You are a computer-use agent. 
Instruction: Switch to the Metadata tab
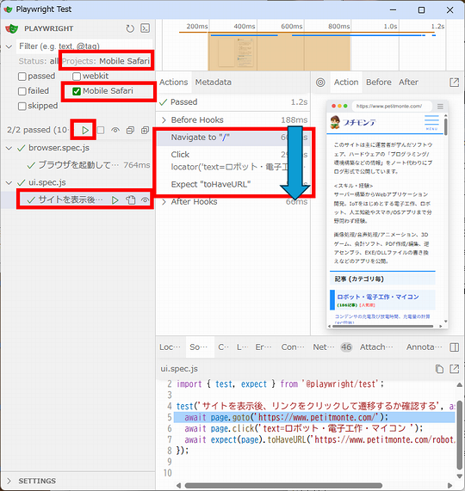[x=214, y=83]
